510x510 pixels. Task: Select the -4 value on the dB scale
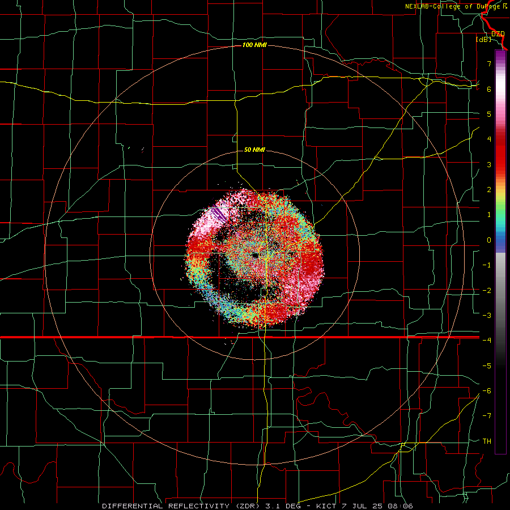[x=487, y=341]
